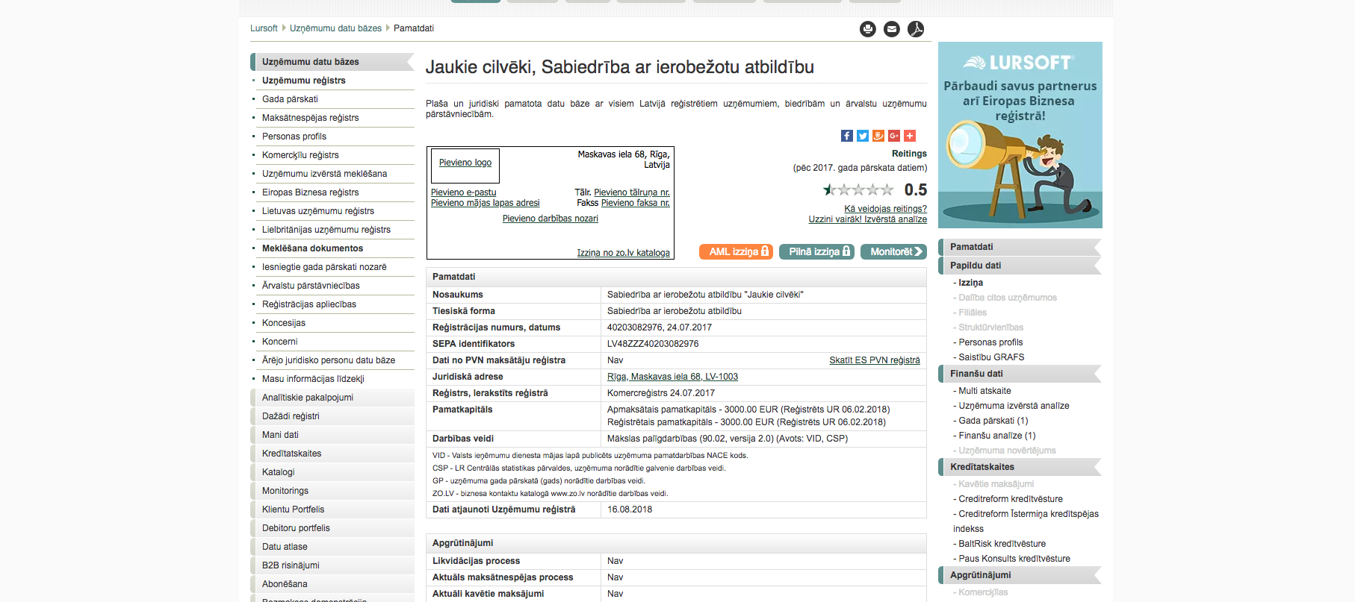Expand the Analītiskie pakalpojumi sidebar section
The image size is (1355, 602).
(332, 398)
